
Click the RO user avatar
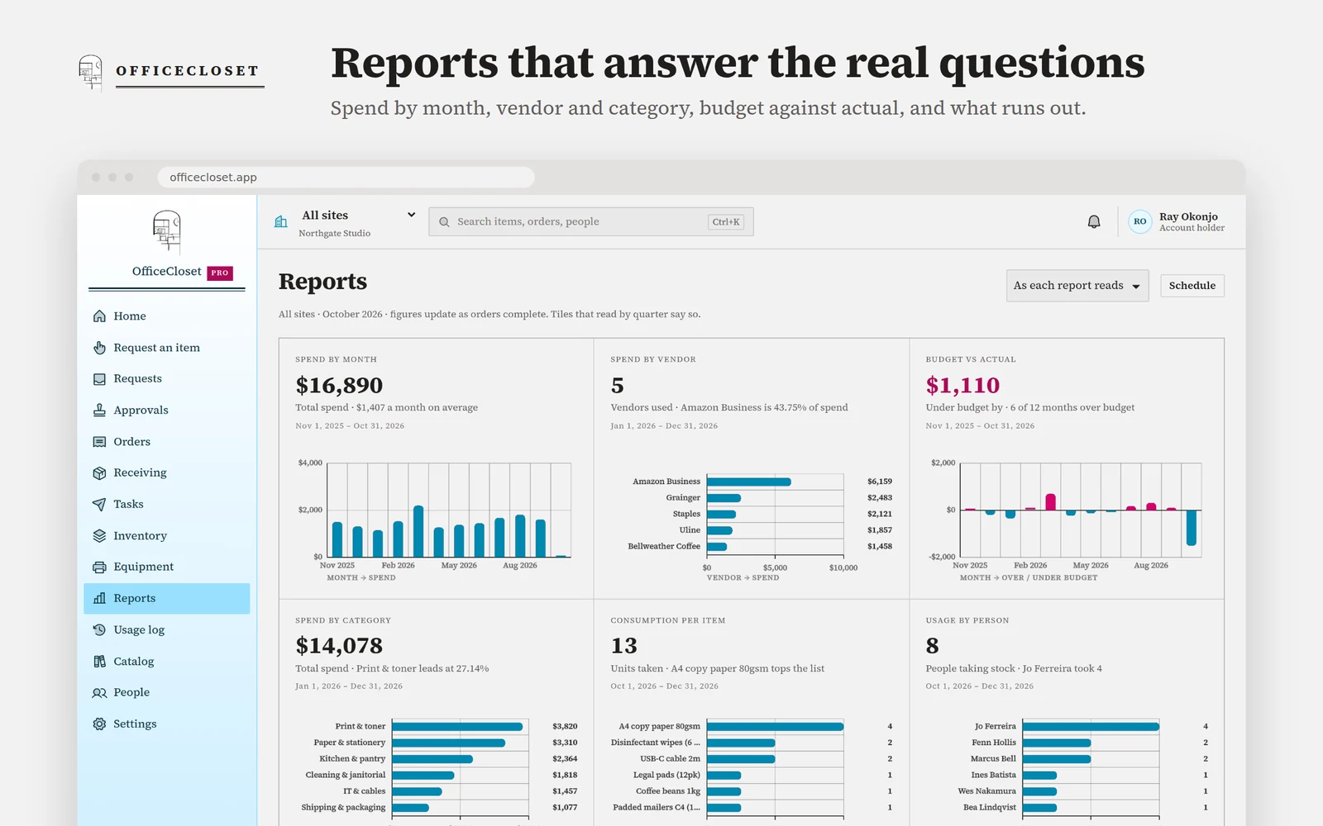[x=1140, y=221]
